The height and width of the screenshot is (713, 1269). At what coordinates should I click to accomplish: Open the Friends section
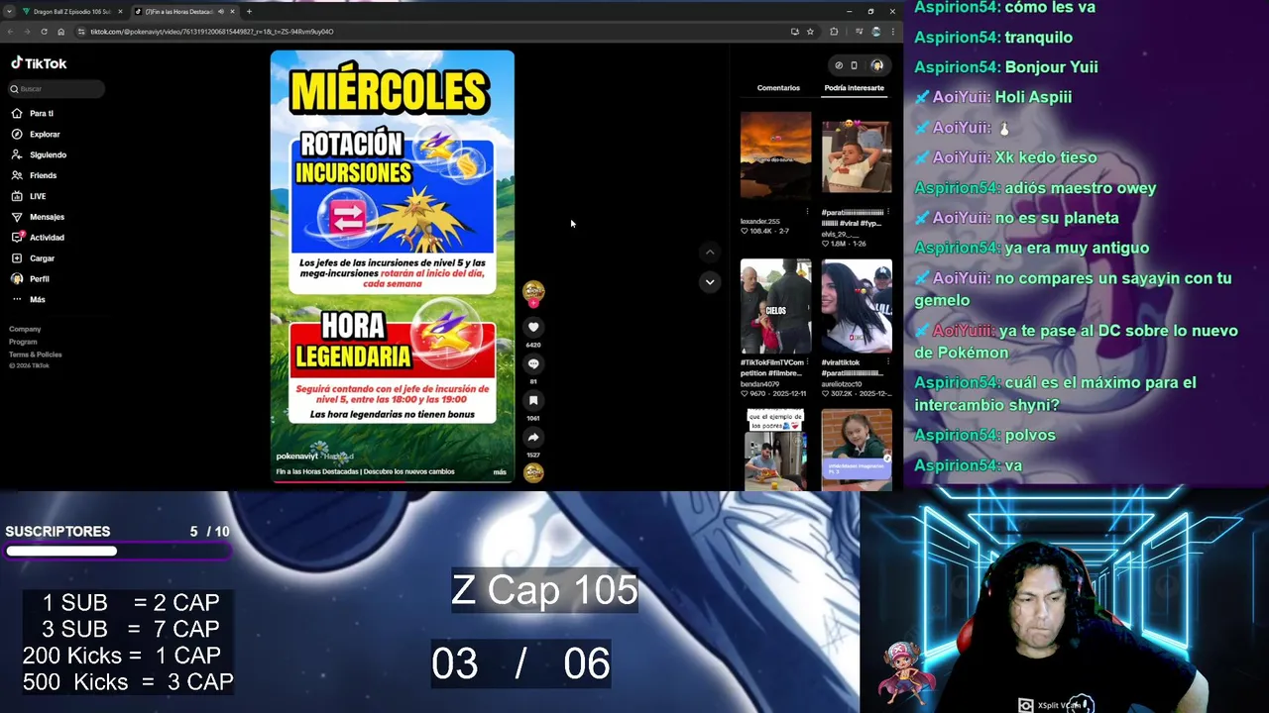(35, 175)
